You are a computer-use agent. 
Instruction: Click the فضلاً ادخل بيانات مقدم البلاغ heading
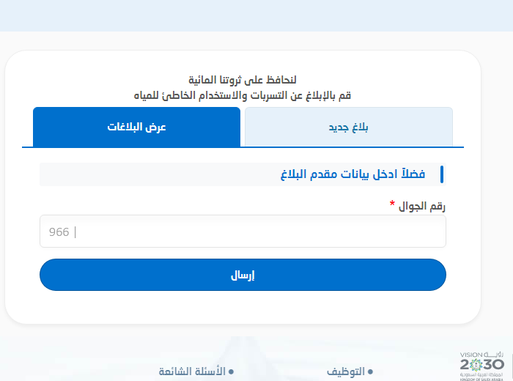point(353,174)
